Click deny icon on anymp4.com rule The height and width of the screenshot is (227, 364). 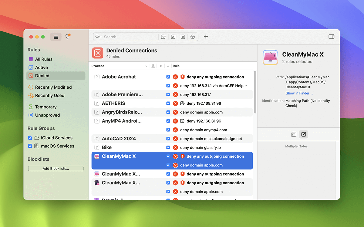[x=175, y=130]
